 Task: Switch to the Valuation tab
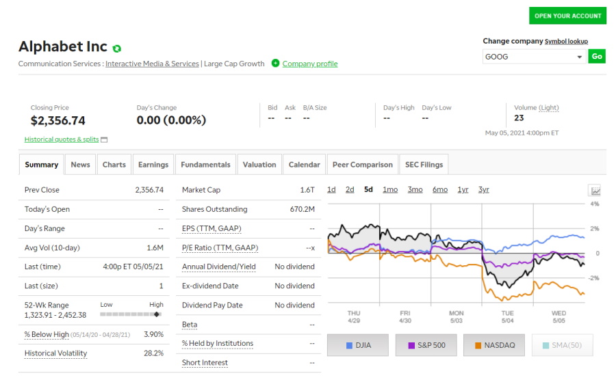tap(259, 165)
